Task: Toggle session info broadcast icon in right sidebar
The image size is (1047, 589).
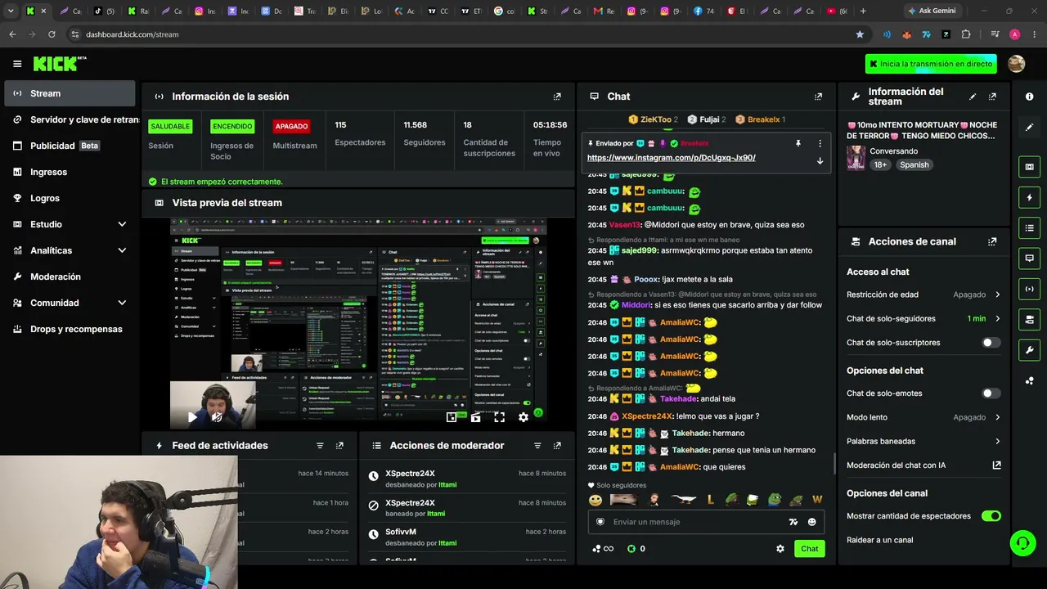Action: pos(1029,289)
